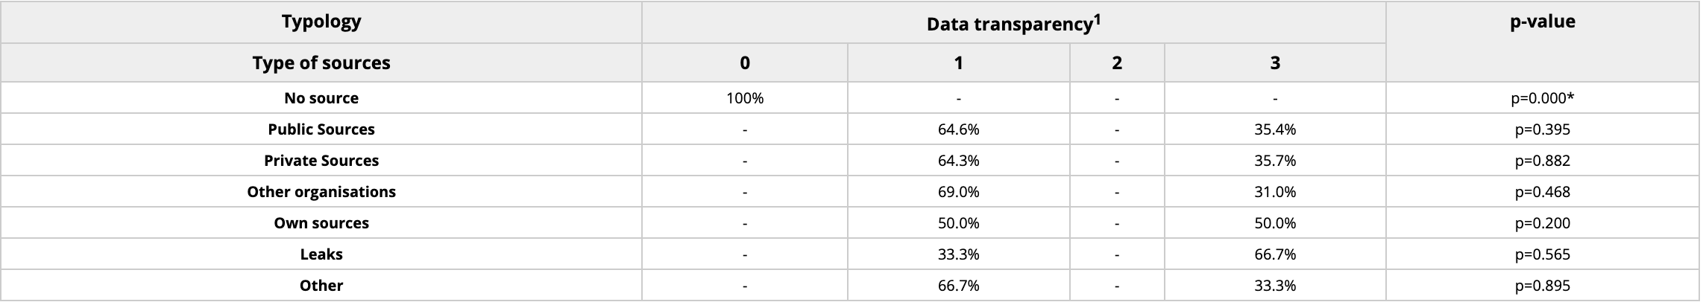
Task: Click the 69.0% value cell
Action: 958,192
